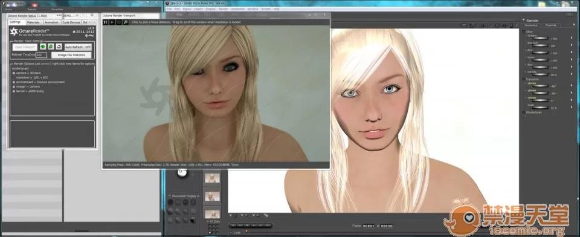Open the Scripts menu in Poser

pos(266,8)
